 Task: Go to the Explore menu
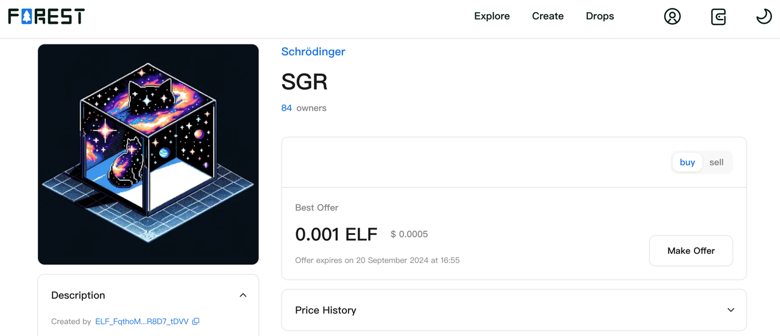[492, 16]
